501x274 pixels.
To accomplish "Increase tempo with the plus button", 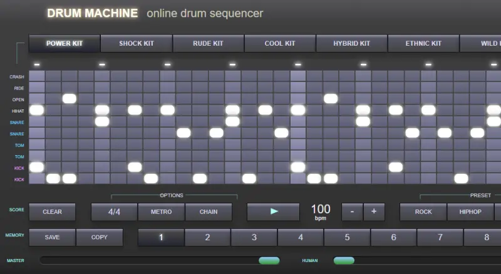I will (x=374, y=211).
